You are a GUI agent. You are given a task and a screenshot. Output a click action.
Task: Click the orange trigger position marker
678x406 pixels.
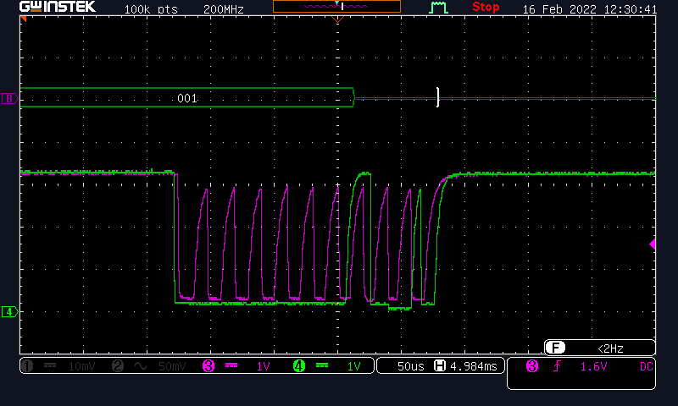(x=337, y=19)
